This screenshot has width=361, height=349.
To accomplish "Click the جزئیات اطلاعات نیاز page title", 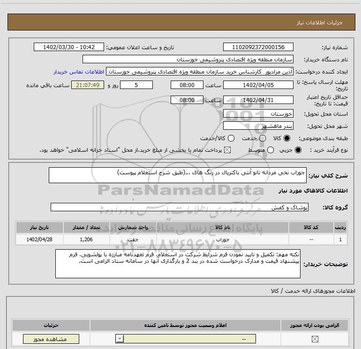I will click(319, 22).
